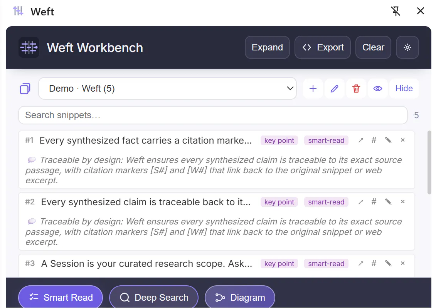
Task: Open source link arrow for snippet #1
Action: pos(361,140)
